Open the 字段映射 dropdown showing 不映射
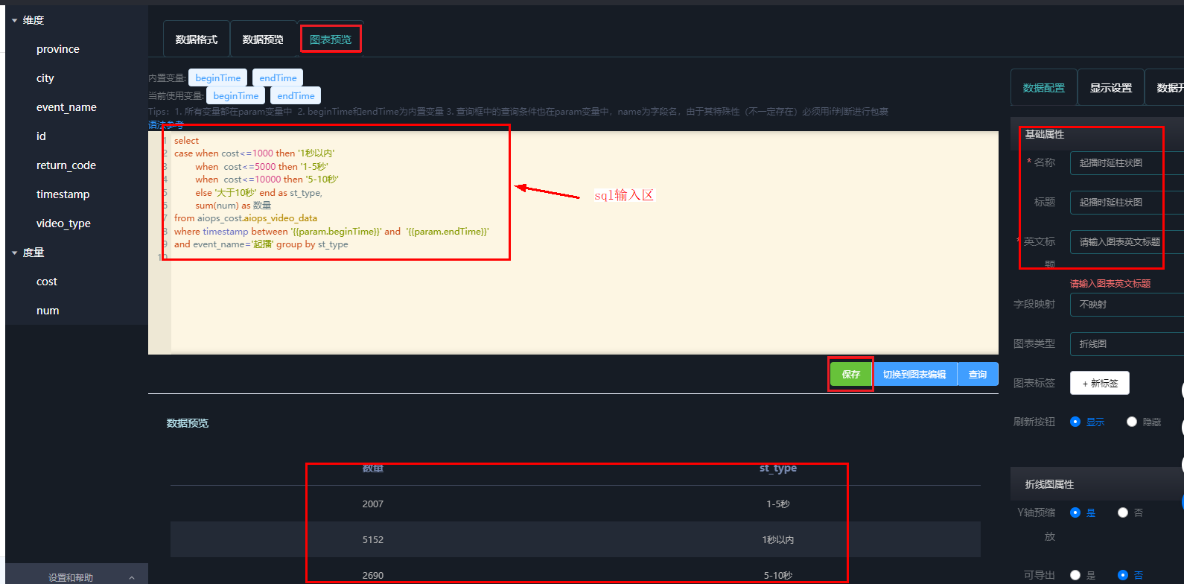Image resolution: width=1184 pixels, height=584 pixels. pyautogui.click(x=1126, y=304)
